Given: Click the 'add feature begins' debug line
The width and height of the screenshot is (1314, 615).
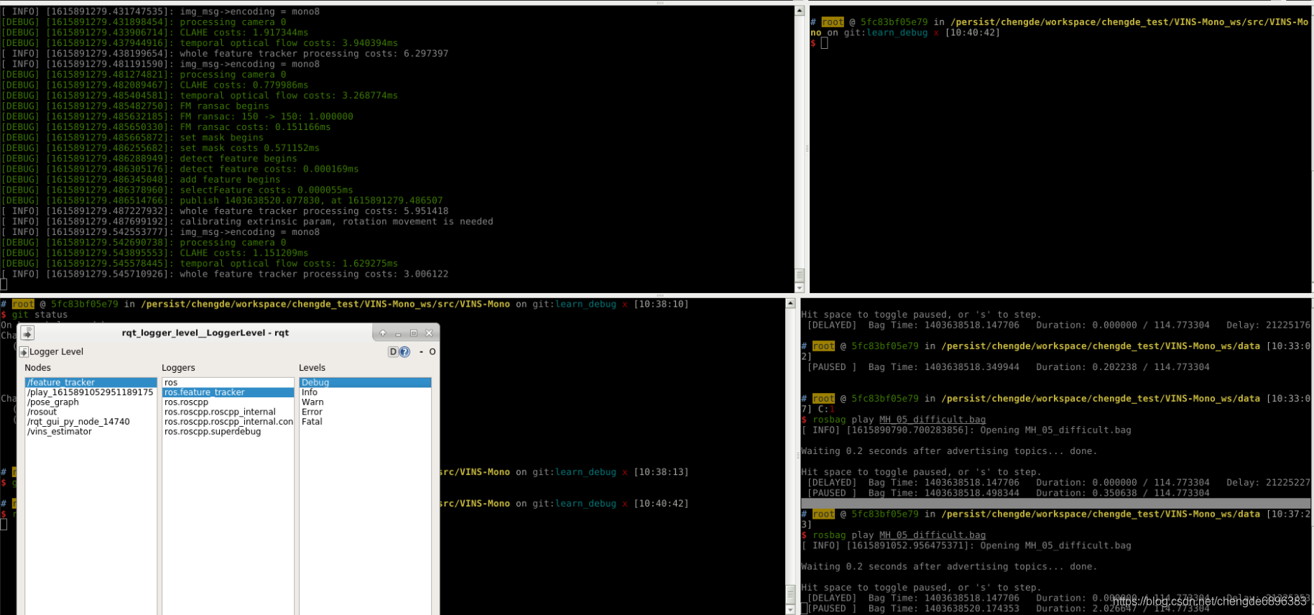Looking at the screenshot, I should tap(141, 180).
